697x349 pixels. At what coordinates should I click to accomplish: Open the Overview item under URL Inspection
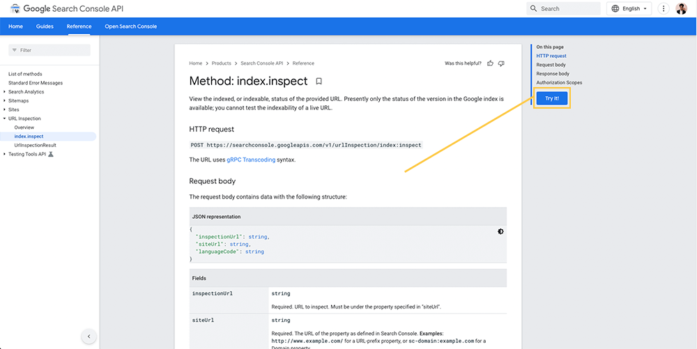(x=24, y=127)
